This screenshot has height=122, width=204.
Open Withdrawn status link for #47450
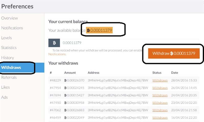pos(160,103)
